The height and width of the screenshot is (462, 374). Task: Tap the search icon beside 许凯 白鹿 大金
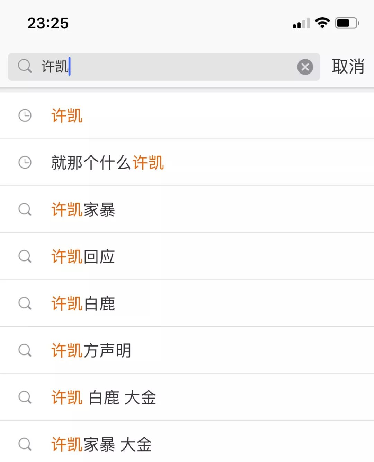pyautogui.click(x=25, y=397)
